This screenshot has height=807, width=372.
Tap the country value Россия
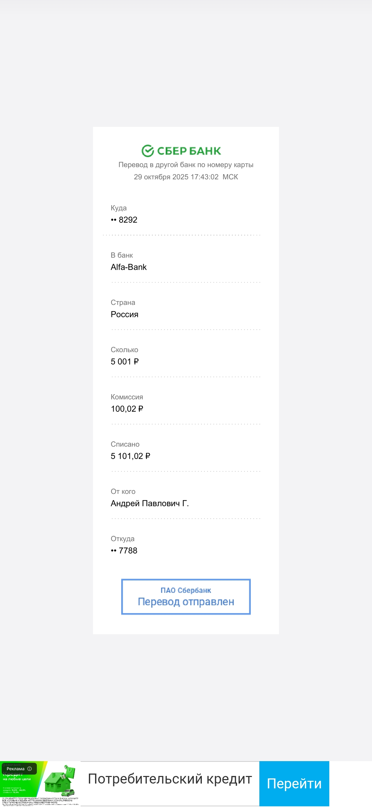(x=125, y=314)
